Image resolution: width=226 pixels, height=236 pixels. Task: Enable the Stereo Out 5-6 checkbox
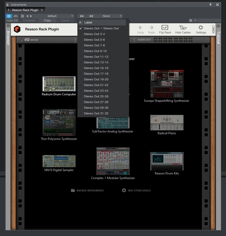(x=81, y=40)
